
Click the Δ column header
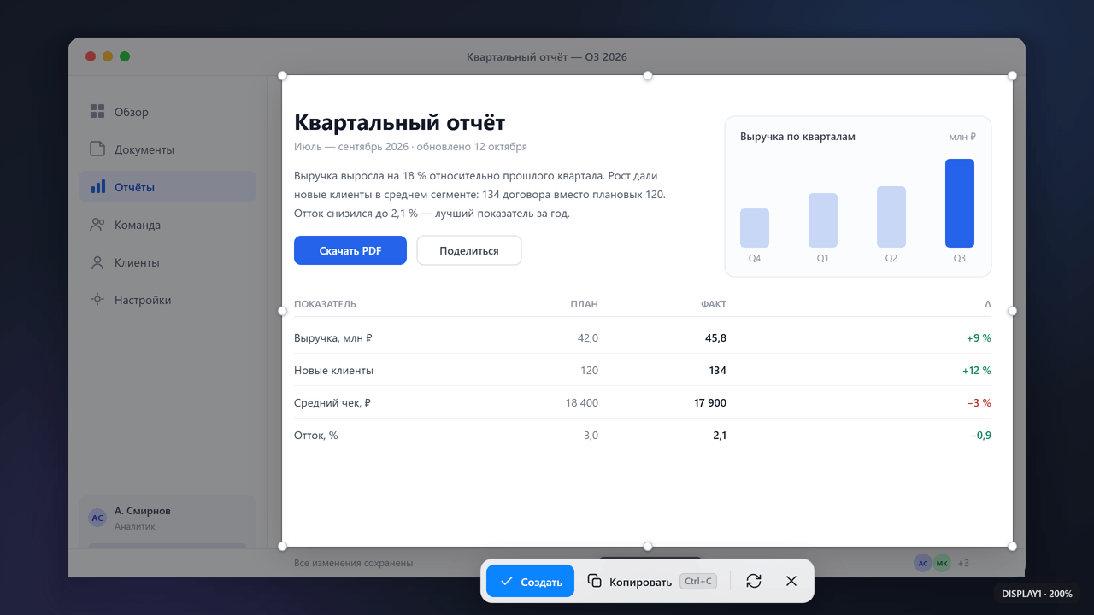pyautogui.click(x=988, y=304)
